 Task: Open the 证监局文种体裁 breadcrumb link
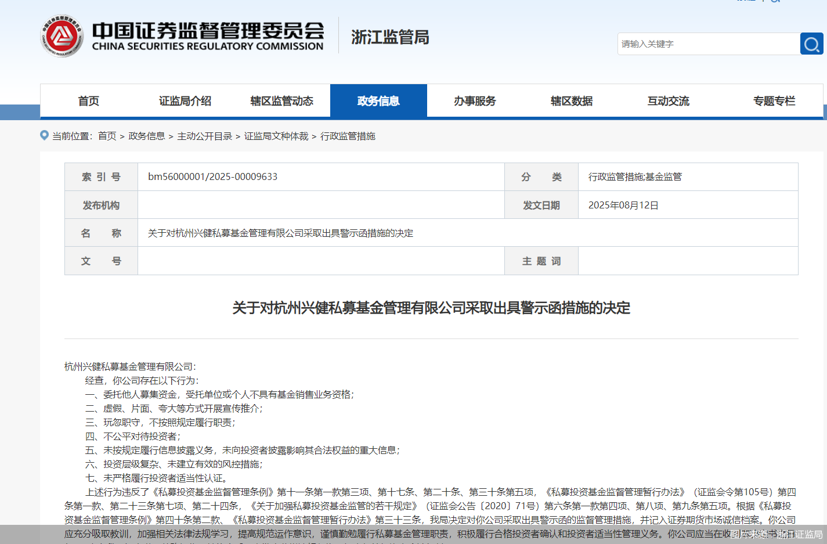click(276, 136)
